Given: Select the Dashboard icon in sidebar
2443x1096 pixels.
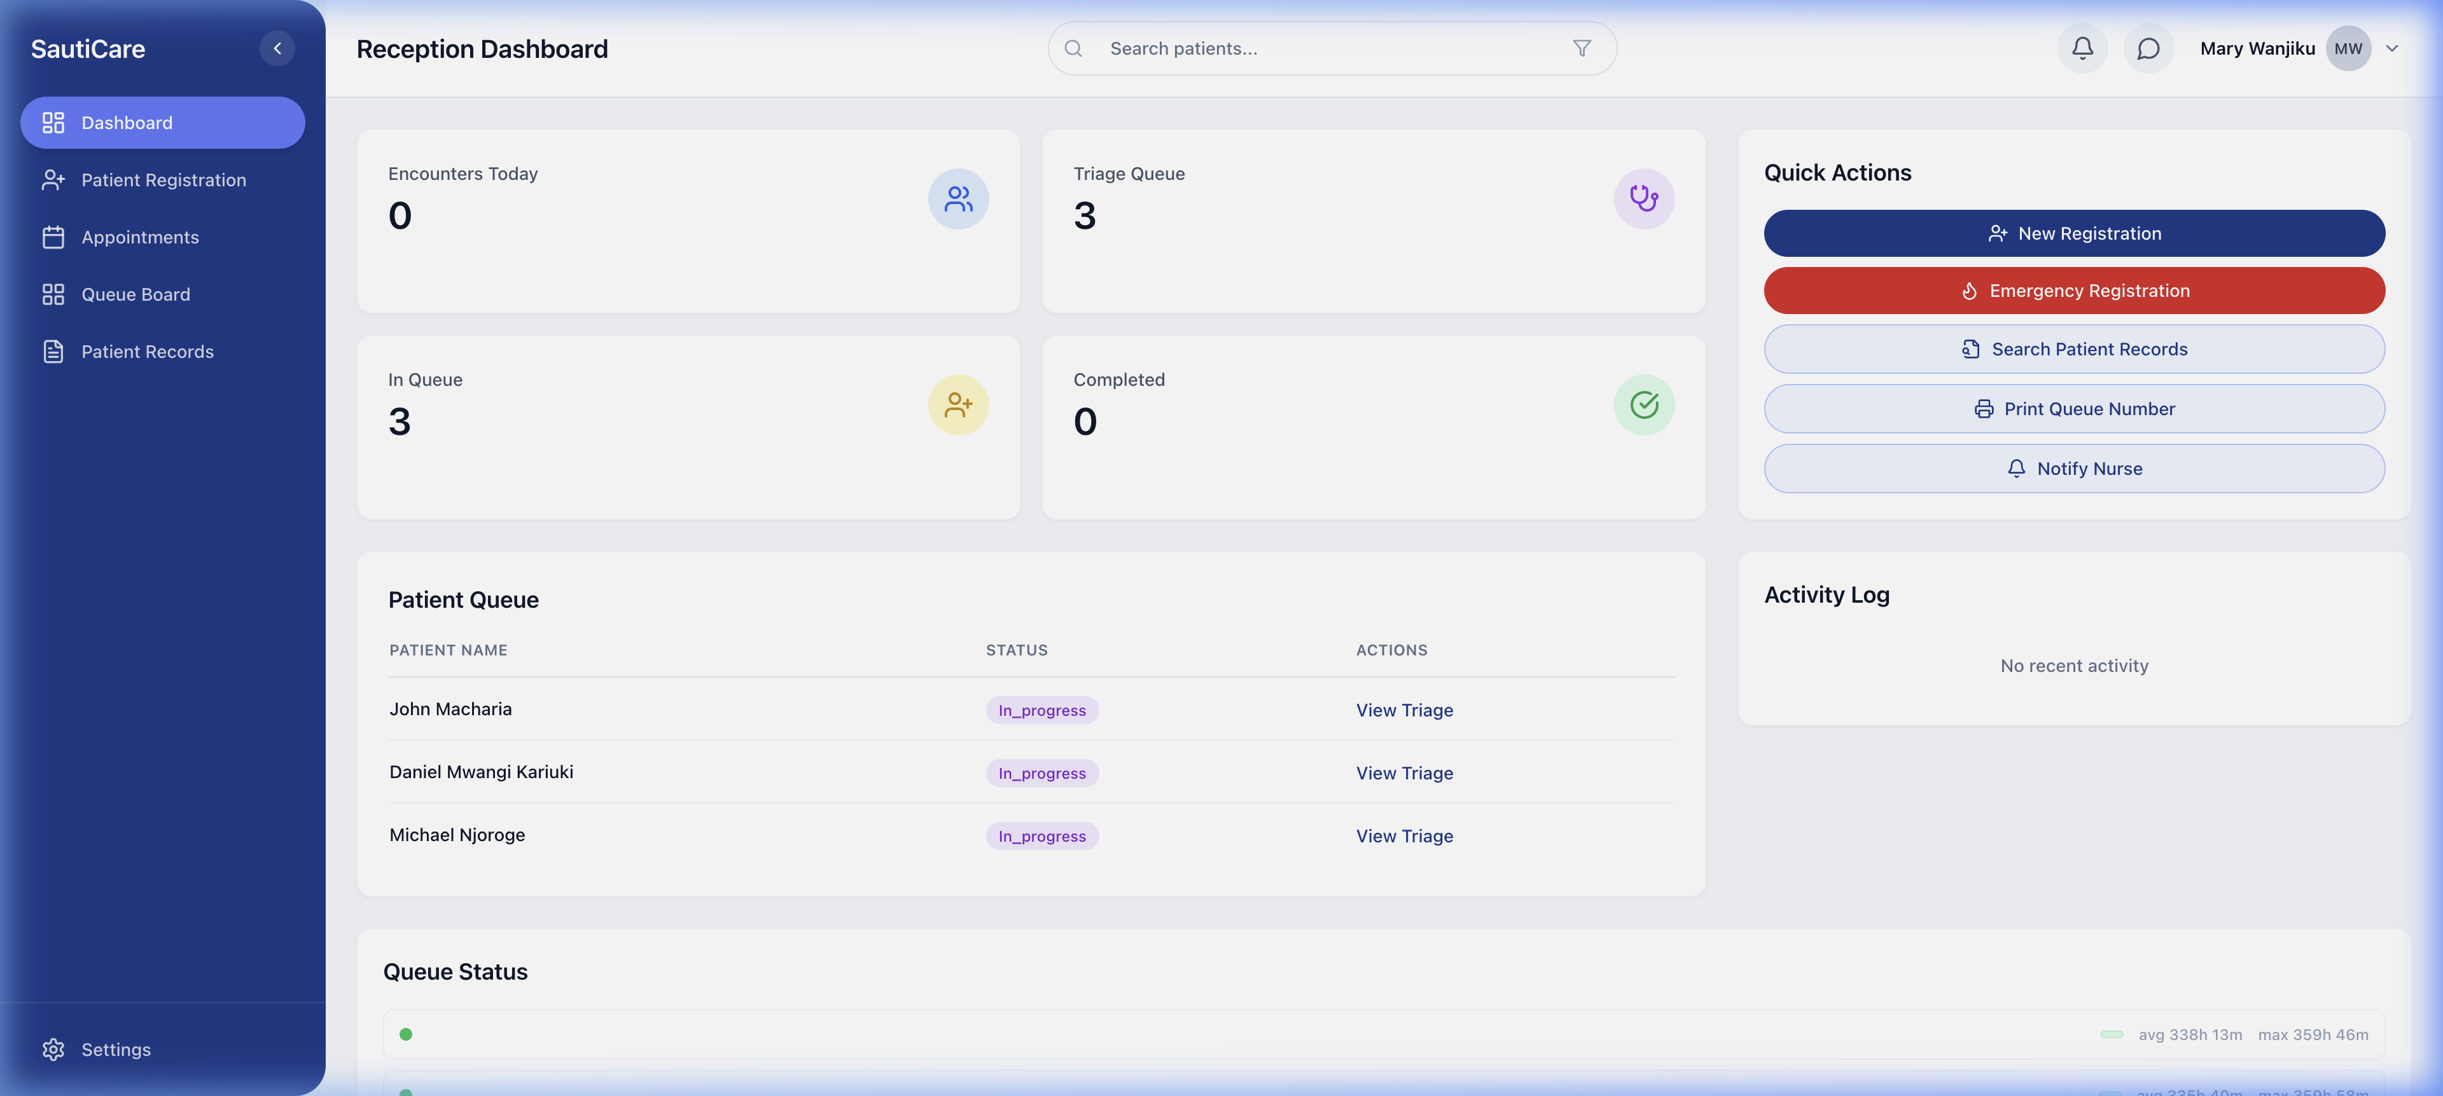Looking at the screenshot, I should (x=53, y=122).
